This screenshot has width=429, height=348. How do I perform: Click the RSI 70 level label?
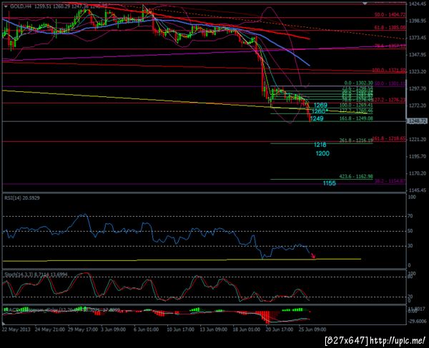pos(410,216)
